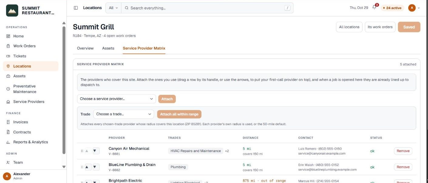
Task: Move Canyon Air Mechanical down
Action: tap(96, 151)
